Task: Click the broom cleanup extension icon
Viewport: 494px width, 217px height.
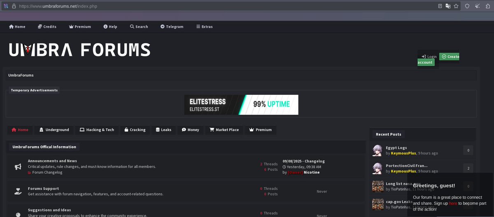Action: pyautogui.click(x=478, y=6)
